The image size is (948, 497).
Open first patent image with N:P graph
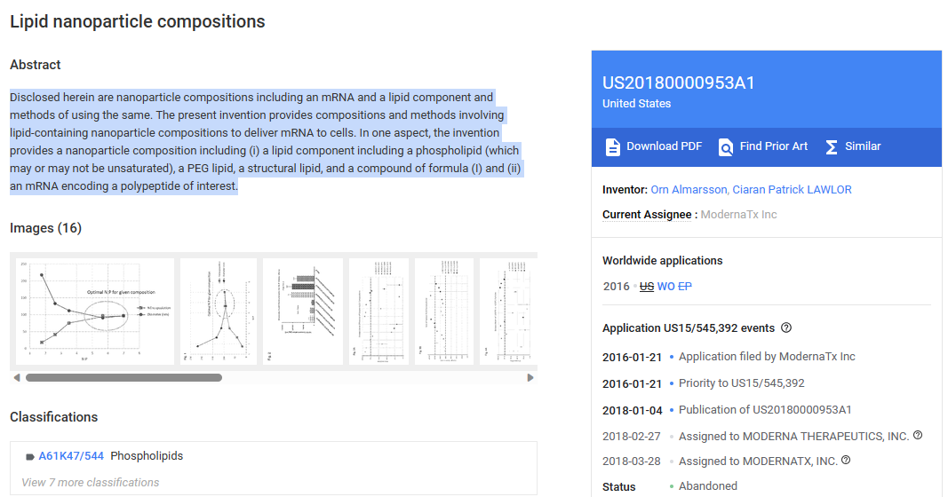95,312
